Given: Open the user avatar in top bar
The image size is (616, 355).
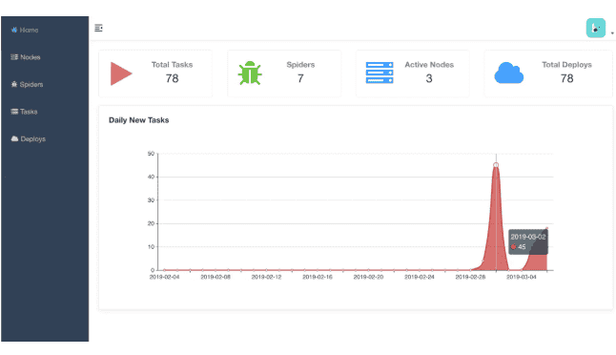Looking at the screenshot, I should 596,28.
